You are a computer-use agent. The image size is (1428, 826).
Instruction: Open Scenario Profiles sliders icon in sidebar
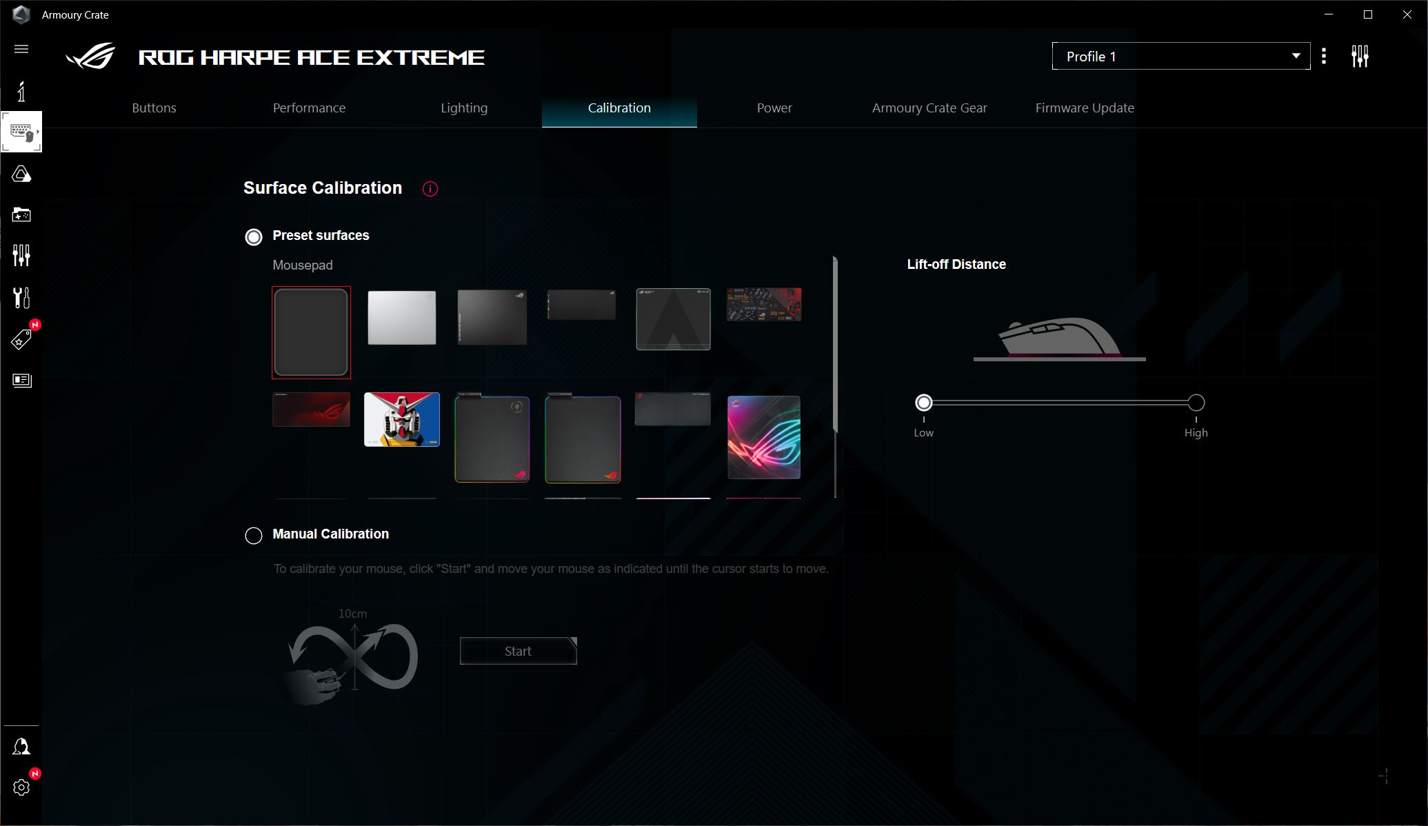21,256
